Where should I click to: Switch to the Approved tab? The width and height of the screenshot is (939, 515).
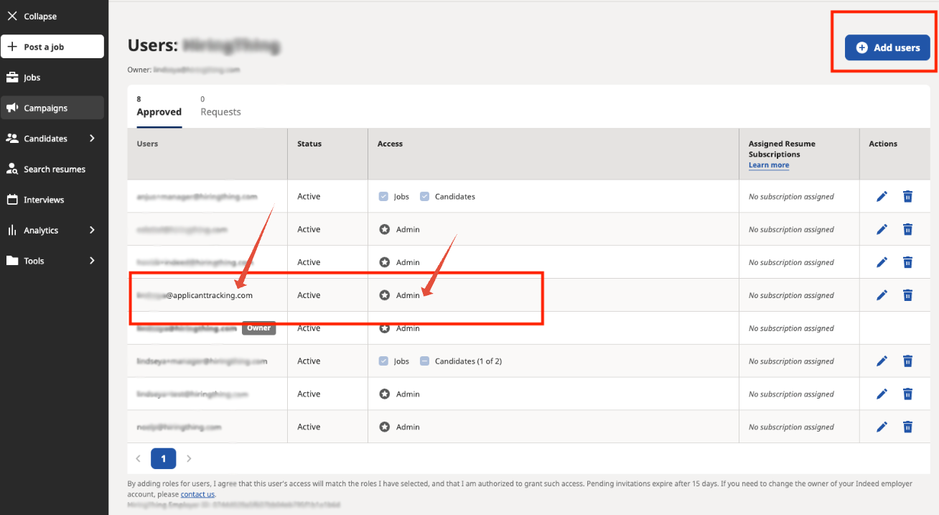159,106
